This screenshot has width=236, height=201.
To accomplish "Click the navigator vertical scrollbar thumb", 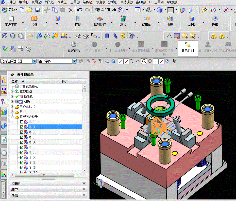I will [x=85, y=90].
